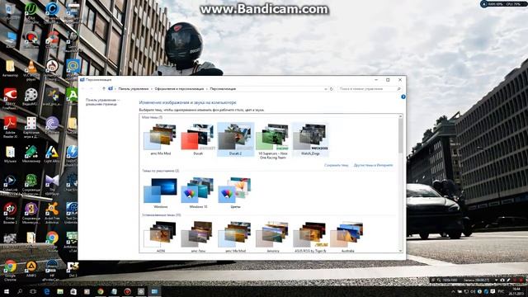Refresh the Personalization window
This screenshot has width=528, height=297.
pos(332,89)
